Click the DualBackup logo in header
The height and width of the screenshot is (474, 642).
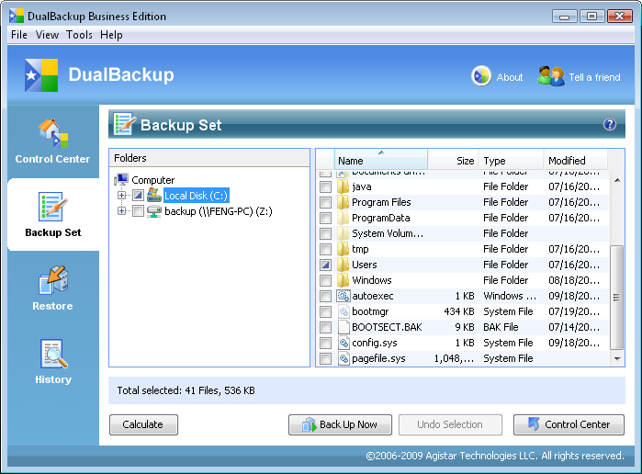41,75
